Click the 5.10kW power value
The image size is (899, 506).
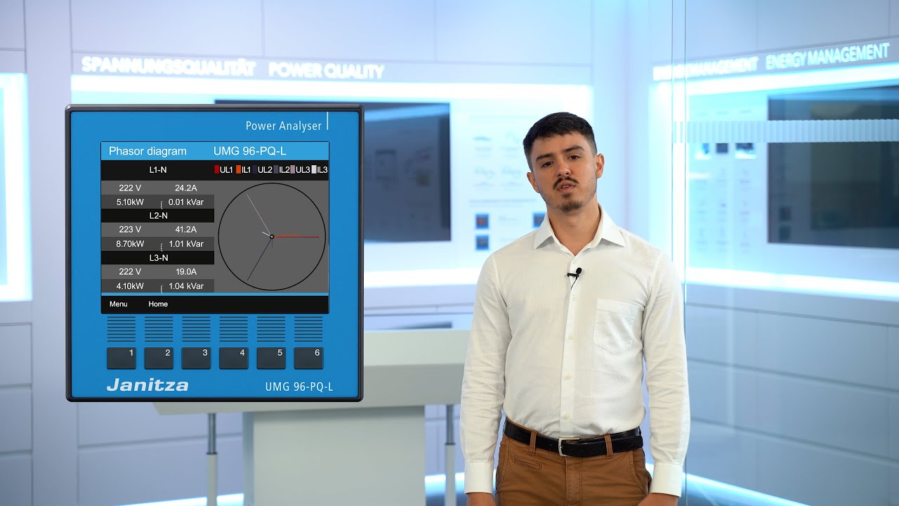pos(130,202)
